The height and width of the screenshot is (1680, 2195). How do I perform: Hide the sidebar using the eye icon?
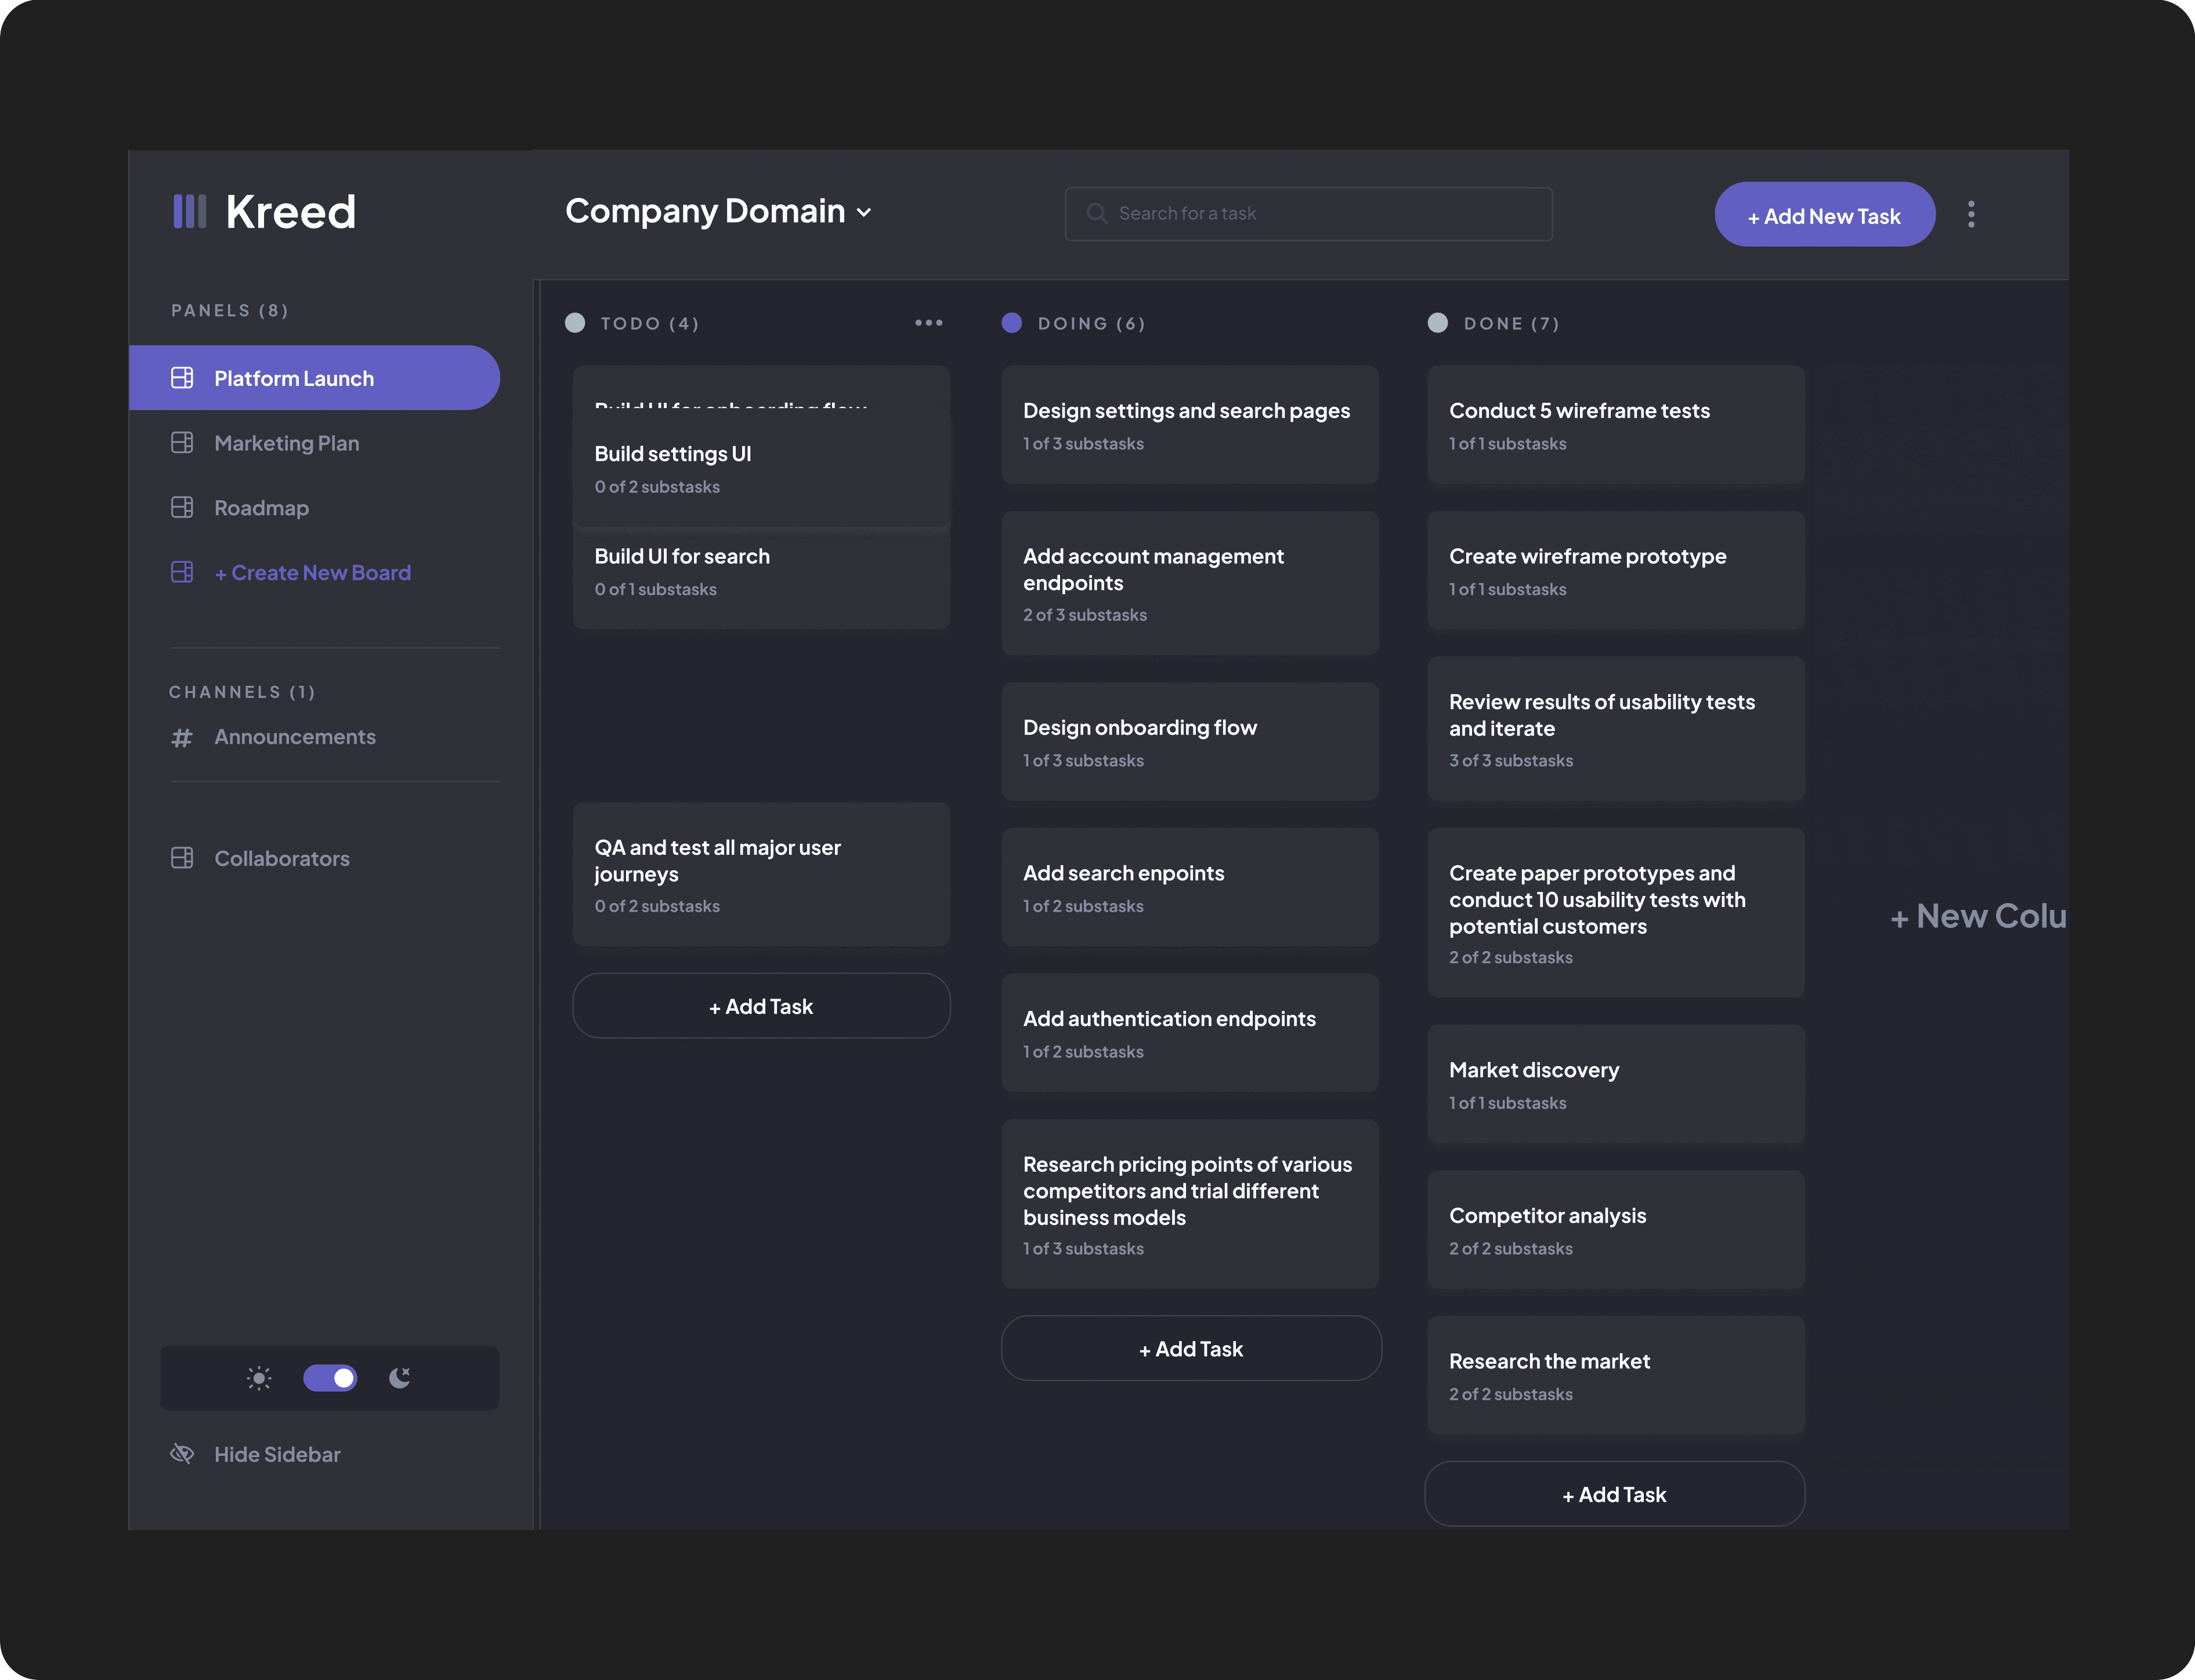point(182,1453)
